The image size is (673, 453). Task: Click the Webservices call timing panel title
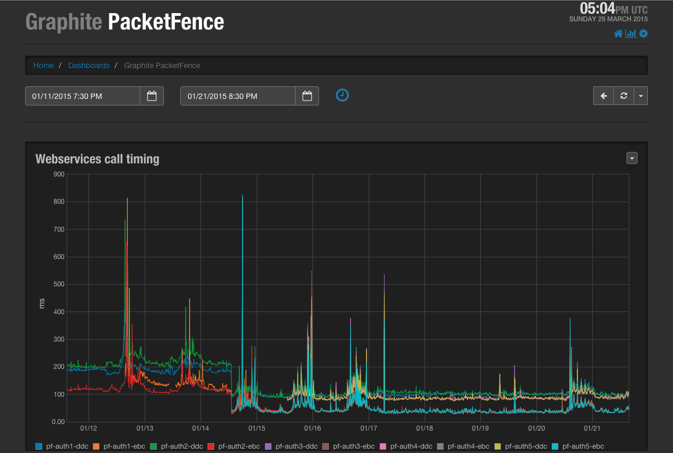click(x=97, y=159)
